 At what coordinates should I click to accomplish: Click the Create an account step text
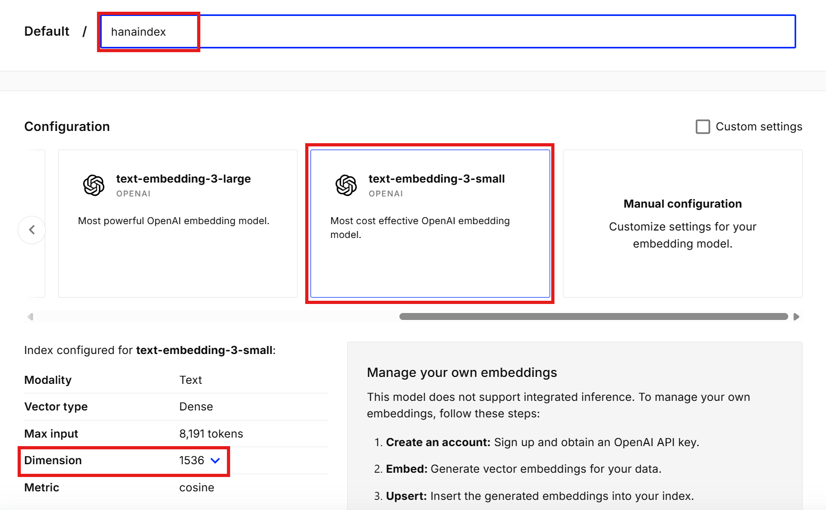(x=543, y=442)
